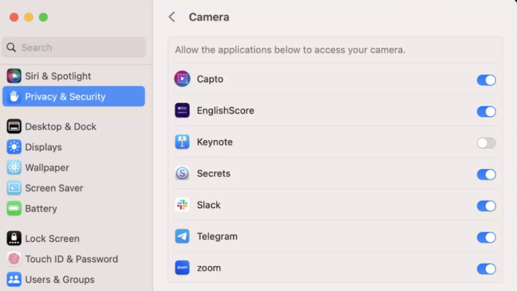Click the zoom app name
The width and height of the screenshot is (517, 291).
click(x=209, y=268)
